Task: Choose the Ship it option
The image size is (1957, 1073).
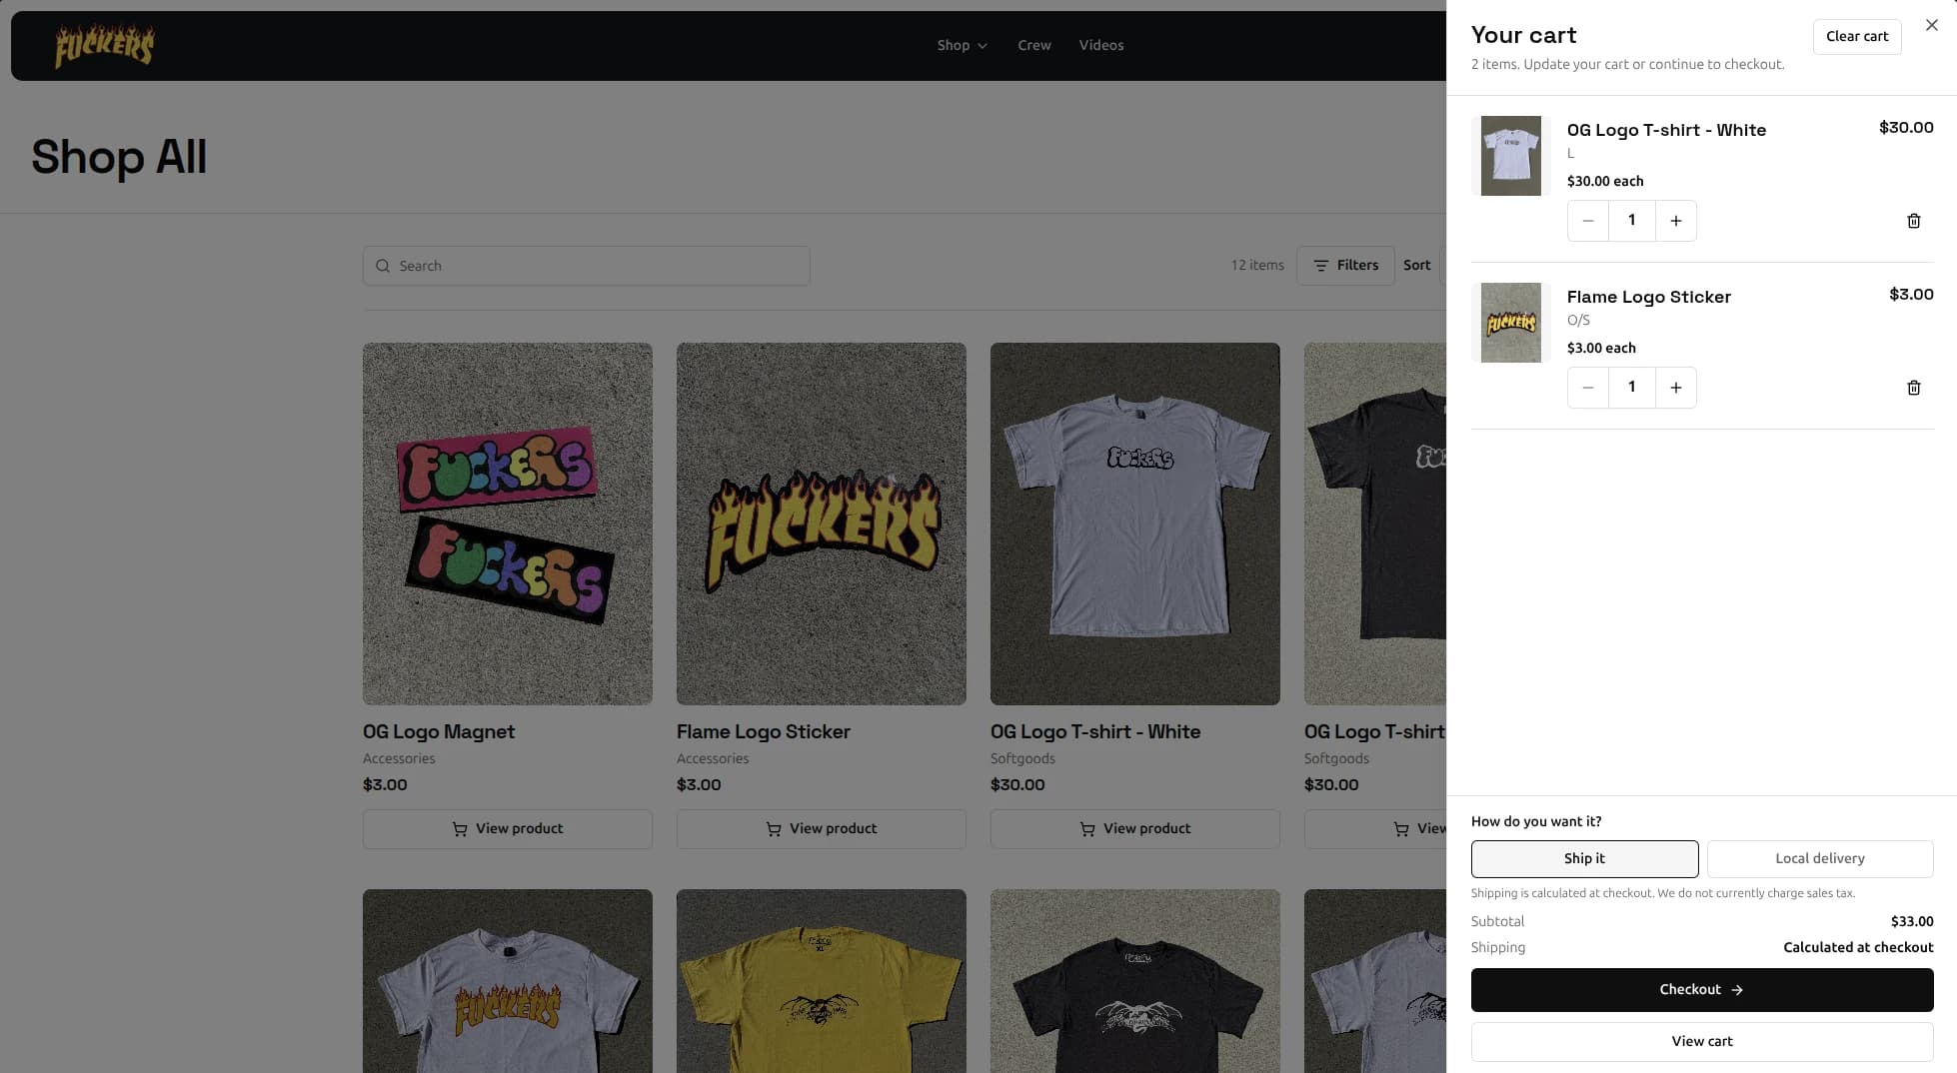Action: point(1584,858)
